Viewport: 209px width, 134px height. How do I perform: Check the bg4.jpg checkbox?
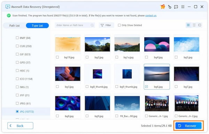(x=146, y=57)
